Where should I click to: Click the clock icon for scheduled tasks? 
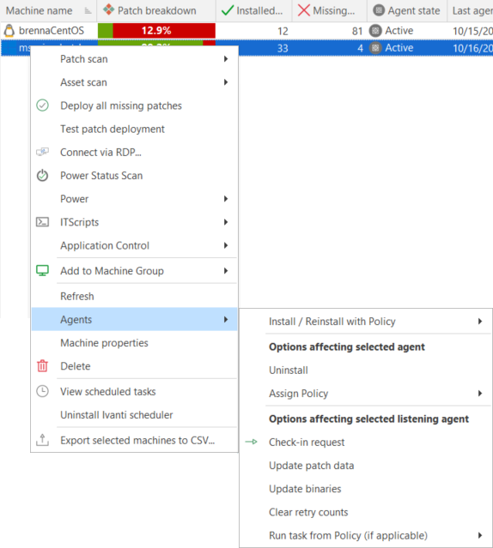pos(42,391)
